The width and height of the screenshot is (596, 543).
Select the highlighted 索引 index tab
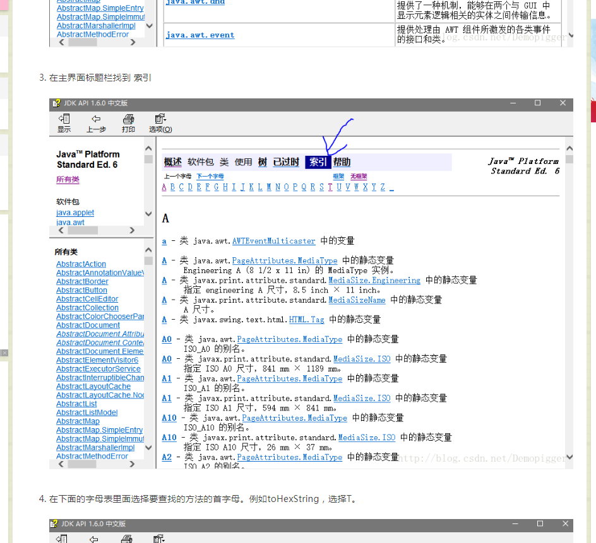coord(318,162)
